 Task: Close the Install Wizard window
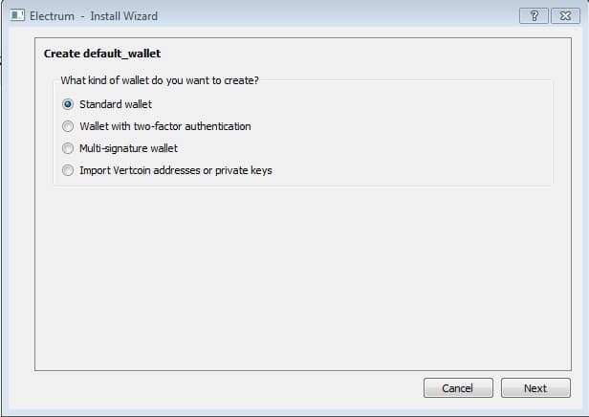(x=565, y=15)
